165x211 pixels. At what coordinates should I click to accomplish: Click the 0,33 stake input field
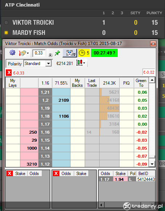[x=39, y=53]
